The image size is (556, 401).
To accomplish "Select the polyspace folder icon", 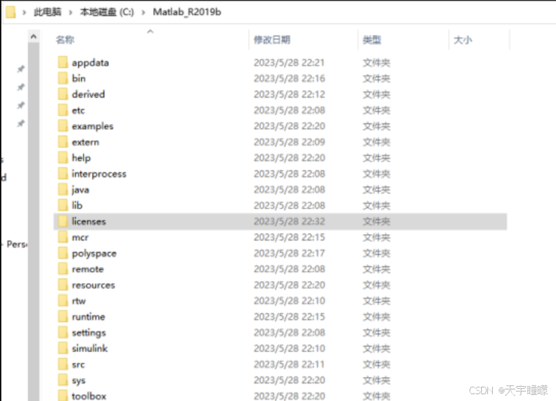I will tap(63, 253).
